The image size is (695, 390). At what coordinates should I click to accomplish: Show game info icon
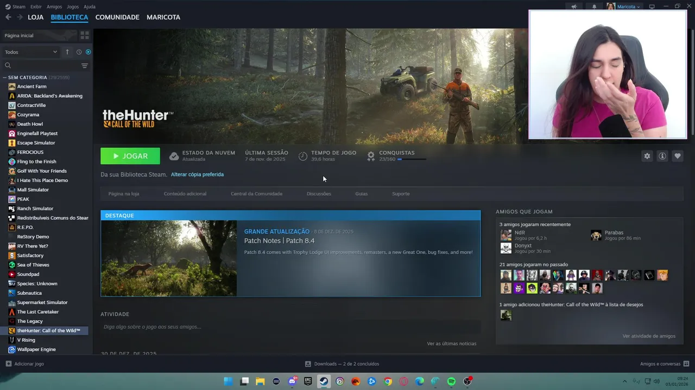click(x=662, y=156)
